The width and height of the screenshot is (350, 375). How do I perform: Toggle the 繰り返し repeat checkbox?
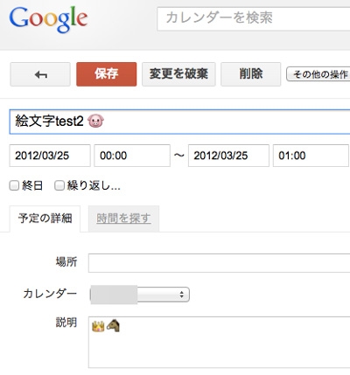(x=59, y=185)
